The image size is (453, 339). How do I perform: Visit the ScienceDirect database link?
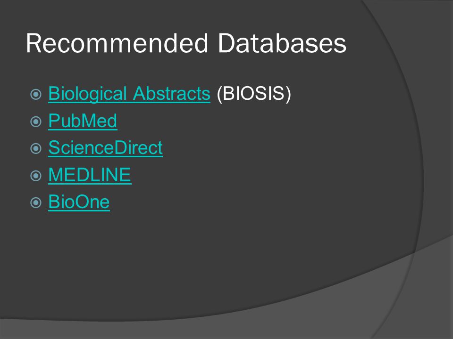click(105, 147)
